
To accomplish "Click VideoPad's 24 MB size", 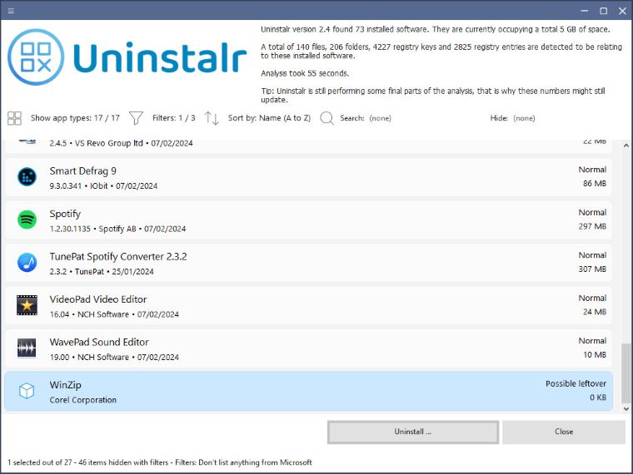I will [x=595, y=312].
